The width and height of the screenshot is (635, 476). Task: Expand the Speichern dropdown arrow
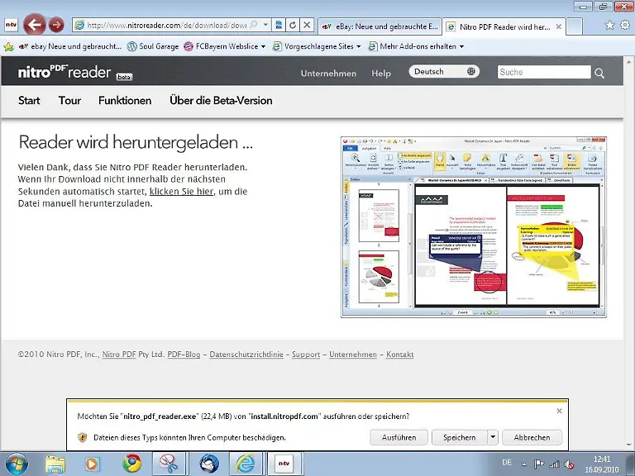click(x=493, y=437)
